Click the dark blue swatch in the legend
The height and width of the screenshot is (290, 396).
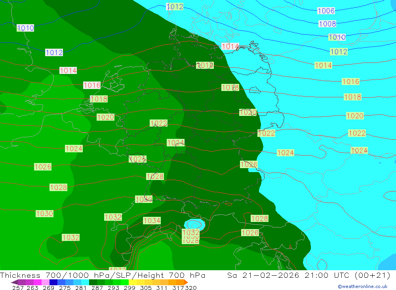click(53, 282)
